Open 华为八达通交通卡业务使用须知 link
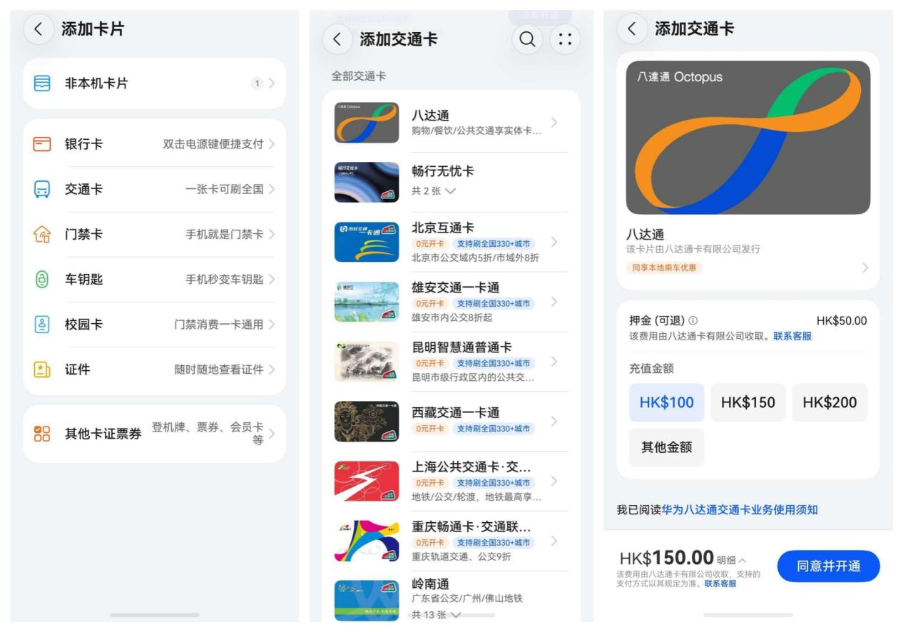This screenshot has height=632, width=903. pyautogui.click(x=740, y=509)
